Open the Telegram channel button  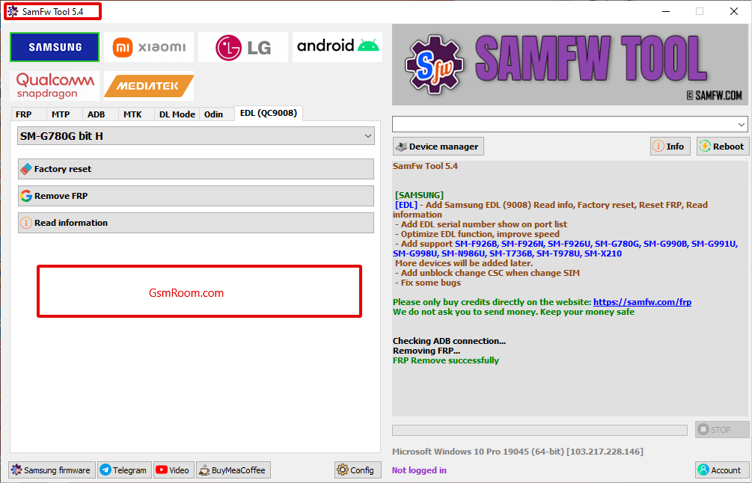point(123,470)
